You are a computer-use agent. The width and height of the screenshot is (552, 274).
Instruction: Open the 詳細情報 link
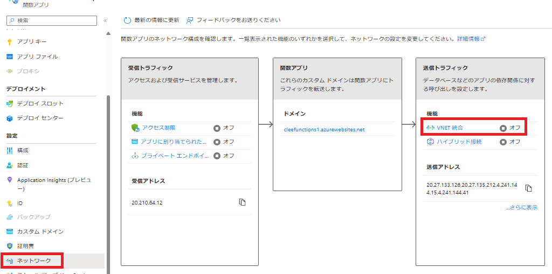471,39
